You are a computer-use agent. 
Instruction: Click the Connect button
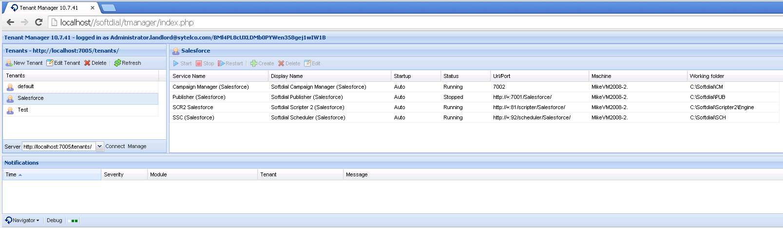pyautogui.click(x=115, y=146)
